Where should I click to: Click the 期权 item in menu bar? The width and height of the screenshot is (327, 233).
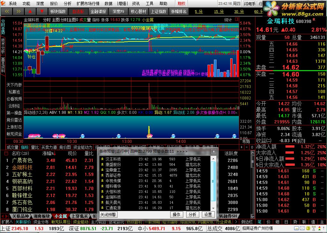click(x=181, y=4)
